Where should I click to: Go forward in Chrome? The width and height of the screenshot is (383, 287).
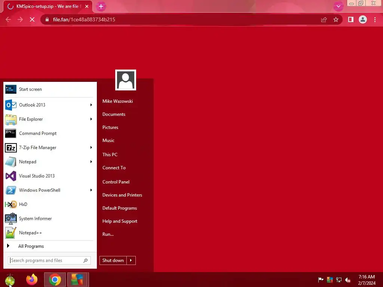(x=20, y=19)
